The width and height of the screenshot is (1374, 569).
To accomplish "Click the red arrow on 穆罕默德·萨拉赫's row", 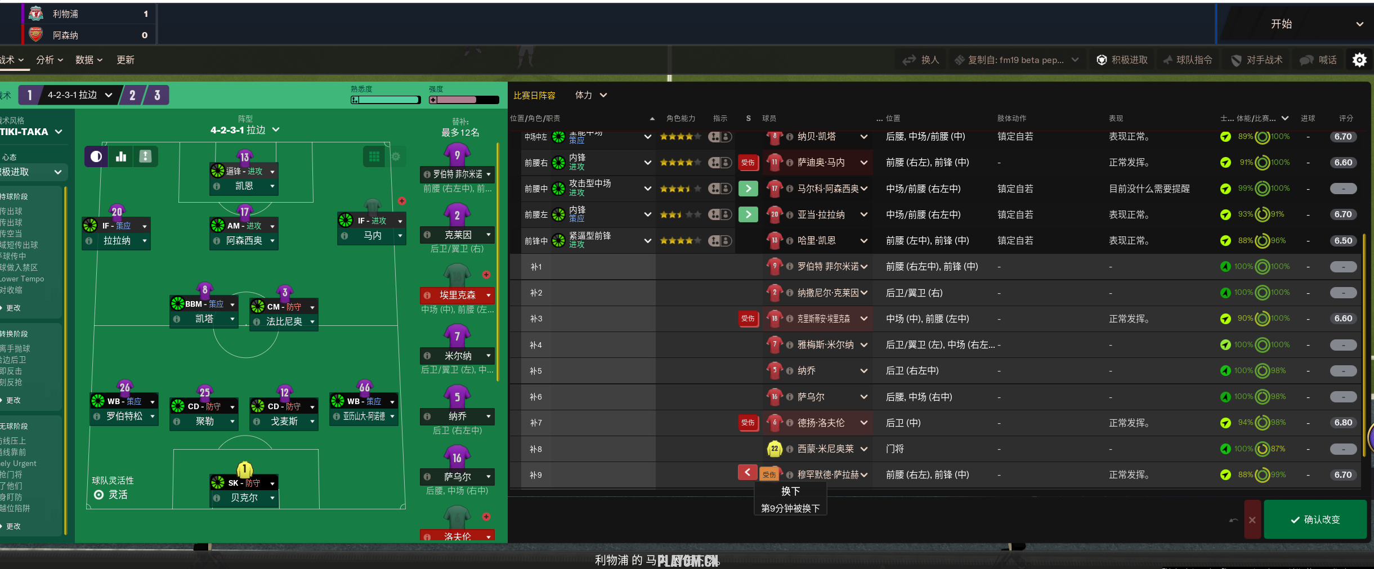I will tap(747, 472).
